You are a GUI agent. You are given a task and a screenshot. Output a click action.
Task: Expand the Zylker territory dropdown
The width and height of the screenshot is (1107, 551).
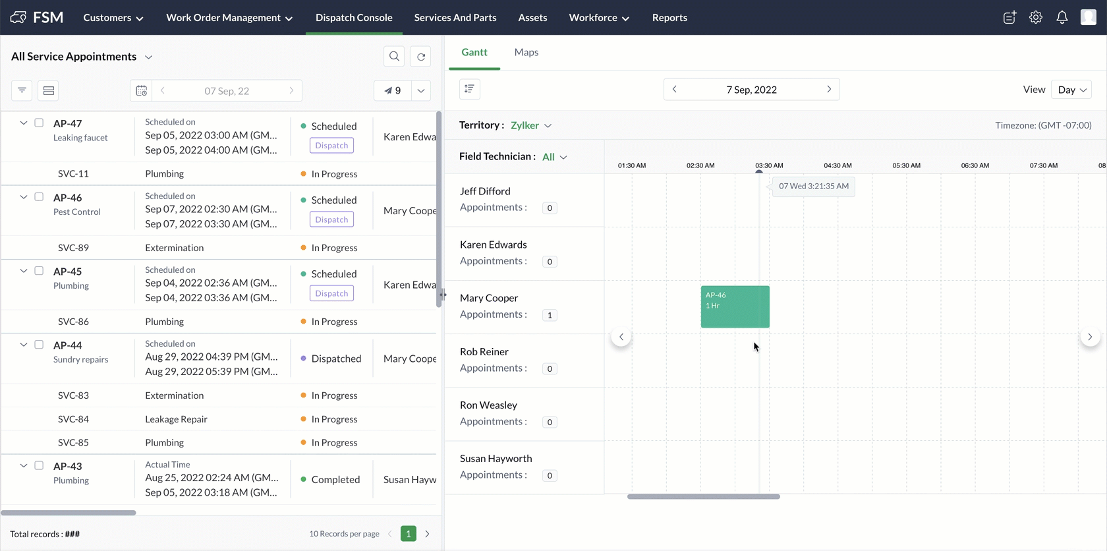(531, 125)
